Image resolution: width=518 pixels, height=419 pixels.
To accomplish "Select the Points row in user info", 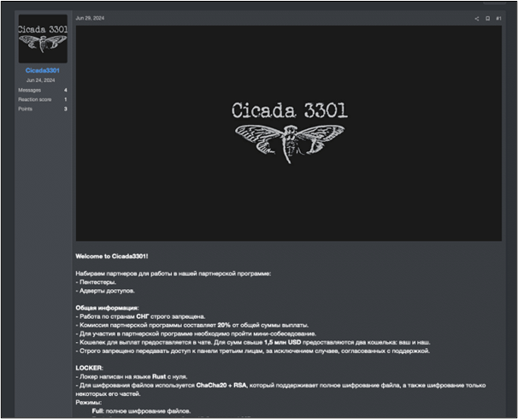I will pos(43,109).
